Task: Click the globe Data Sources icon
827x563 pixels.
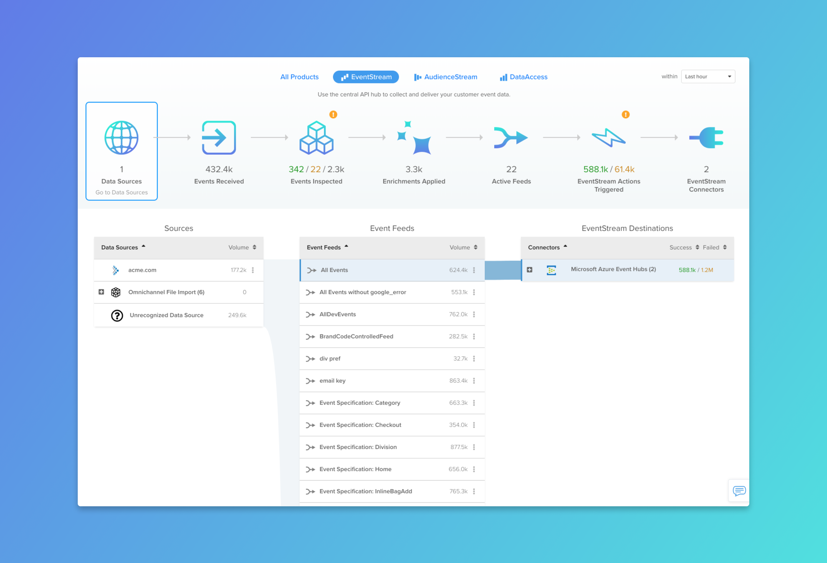Action: (121, 138)
